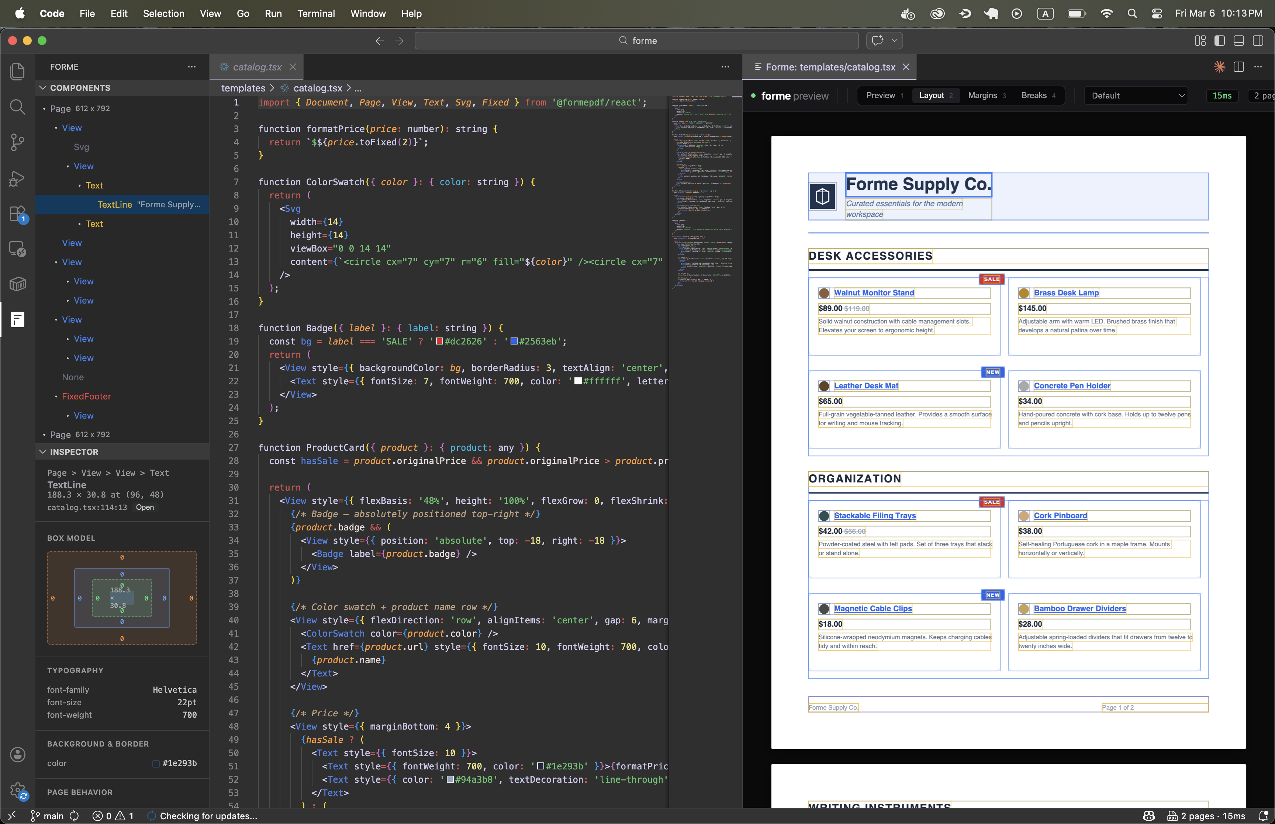Image resolution: width=1275 pixels, height=824 pixels.
Task: Open the Terminal menu
Action: click(316, 13)
